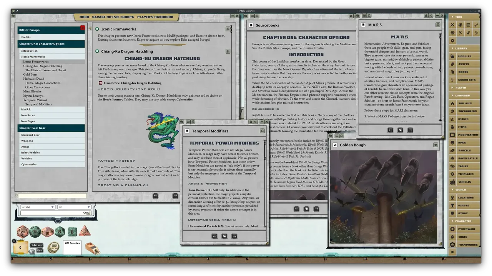Open the Parcels list
This screenshot has height=276, width=492.
coord(464,151)
